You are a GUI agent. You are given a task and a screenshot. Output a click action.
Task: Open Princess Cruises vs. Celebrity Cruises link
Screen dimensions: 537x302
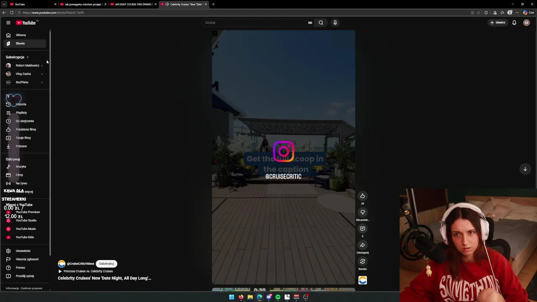point(88,271)
